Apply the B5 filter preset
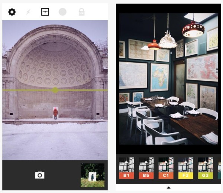Image resolution: width=223 pixels, height=193 pixels. [146, 168]
